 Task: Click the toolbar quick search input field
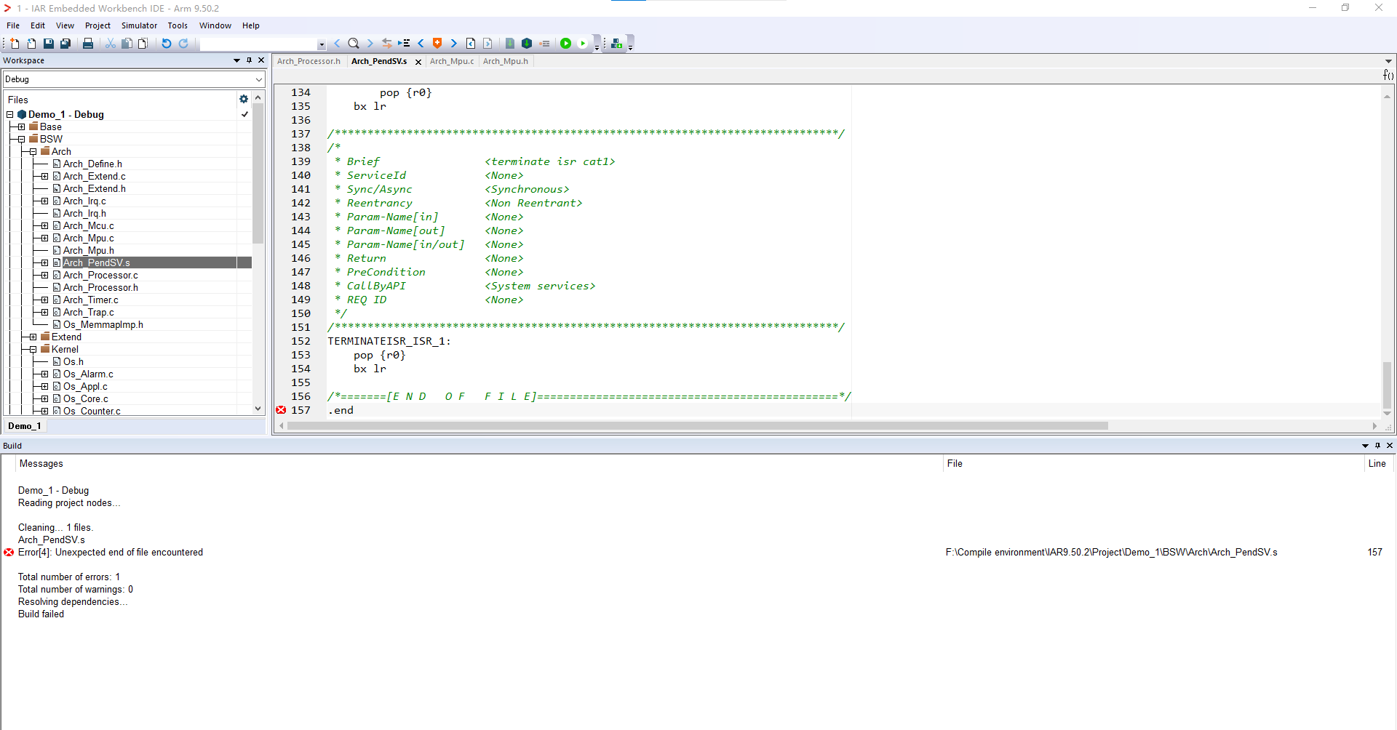click(x=258, y=44)
